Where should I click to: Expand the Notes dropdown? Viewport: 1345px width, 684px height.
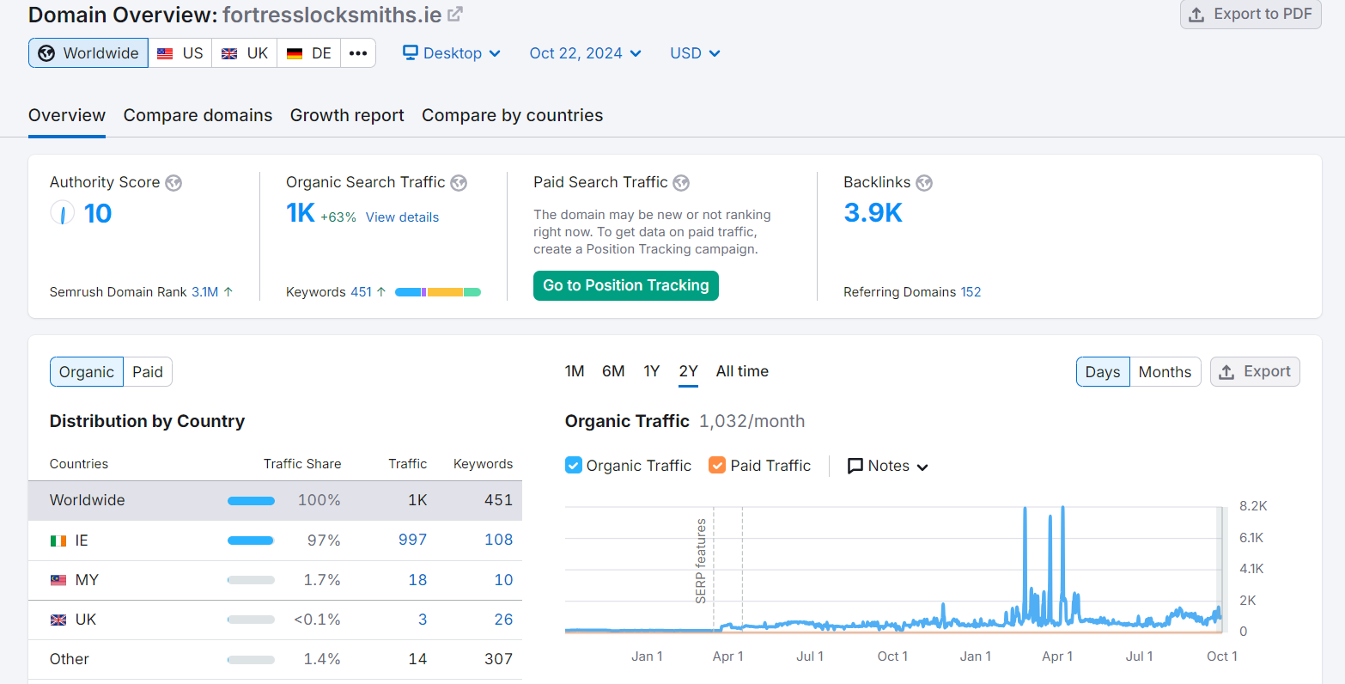coord(888,466)
